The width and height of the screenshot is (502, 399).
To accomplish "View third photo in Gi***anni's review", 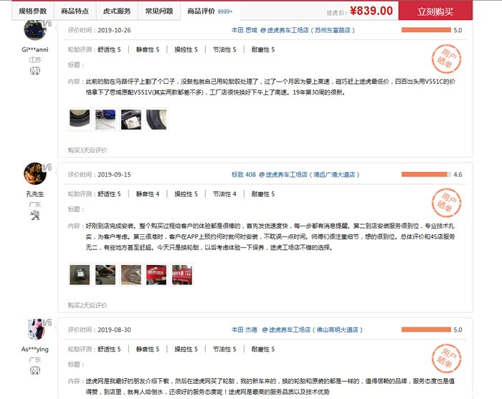I will [x=131, y=120].
